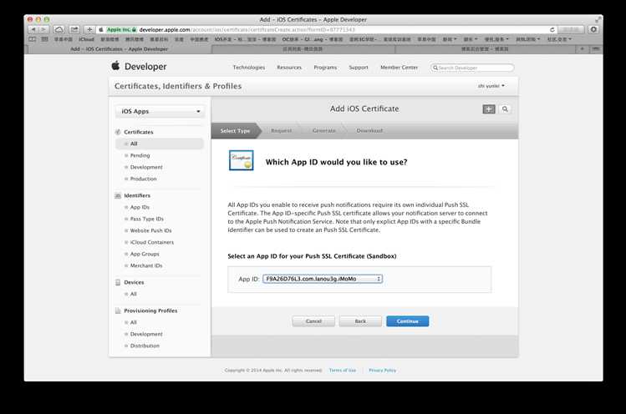Open the iOS Apps platform dropdown
The width and height of the screenshot is (626, 414).
(160, 111)
